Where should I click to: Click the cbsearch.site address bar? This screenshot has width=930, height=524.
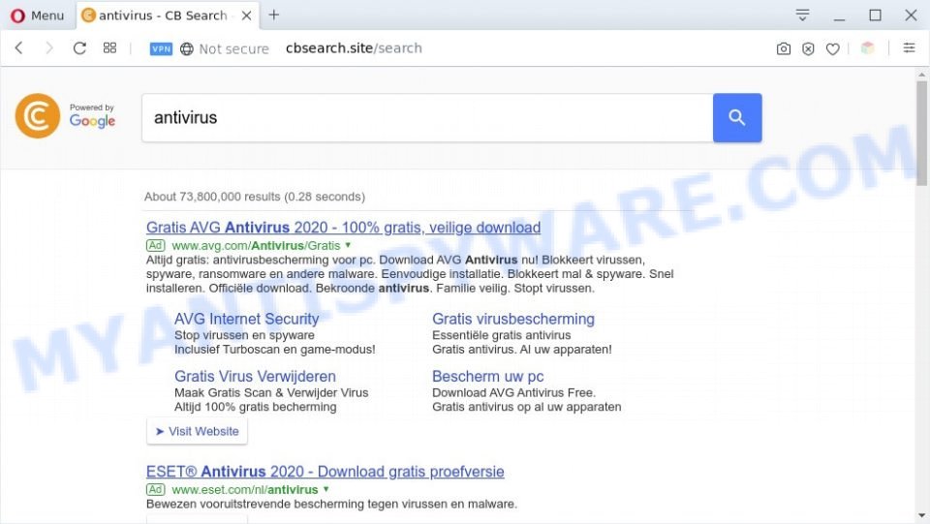[354, 48]
